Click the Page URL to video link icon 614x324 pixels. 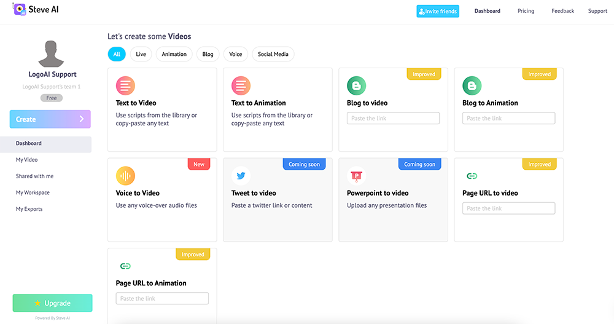(x=472, y=176)
